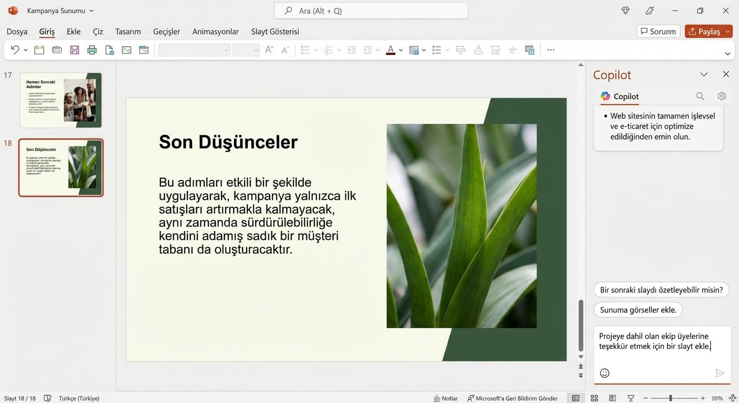Enable Reading view in status bar
The height and width of the screenshot is (403, 739).
point(613,398)
